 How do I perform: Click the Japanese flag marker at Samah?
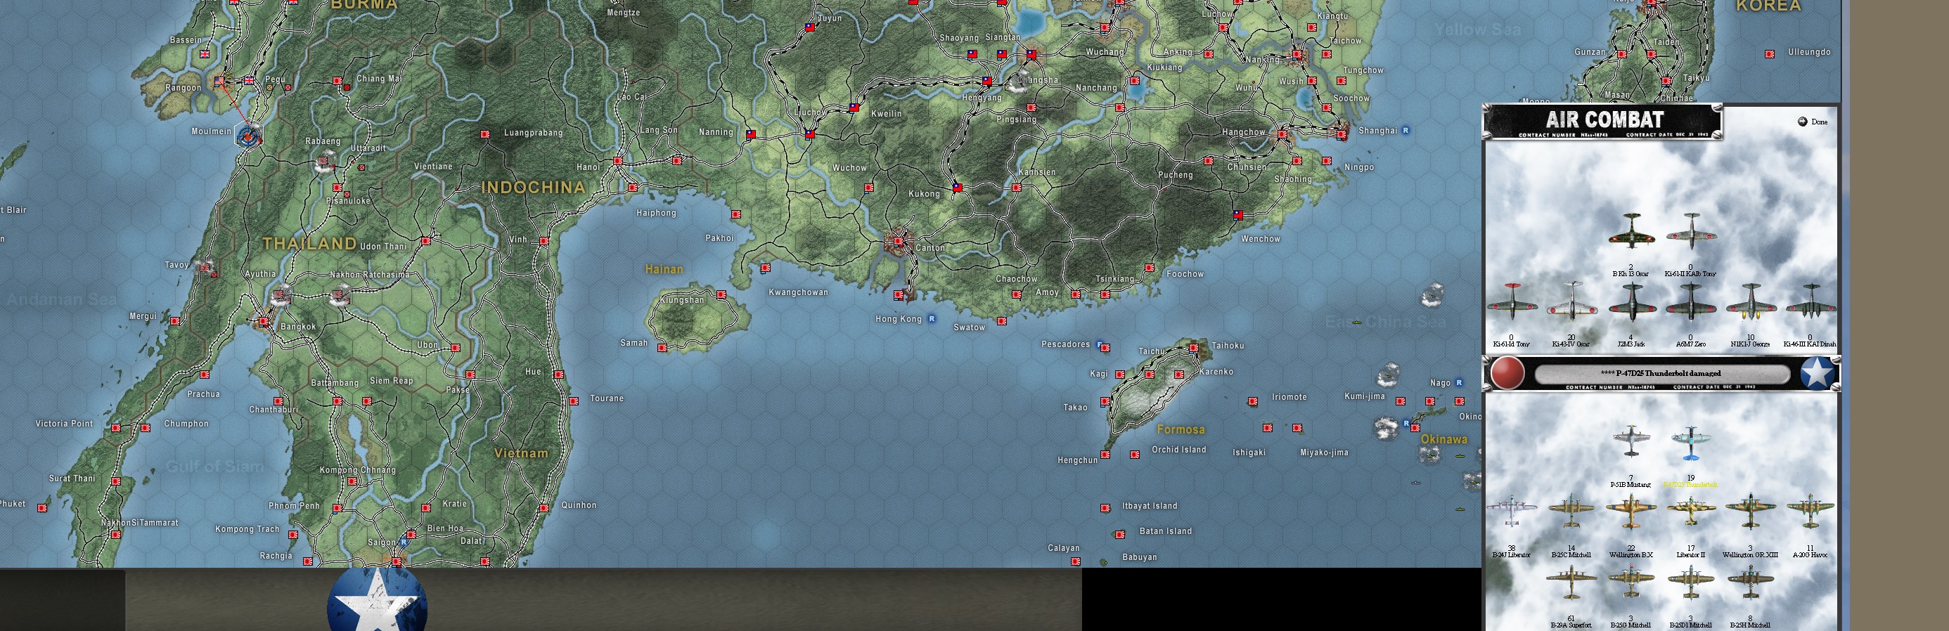coord(662,349)
